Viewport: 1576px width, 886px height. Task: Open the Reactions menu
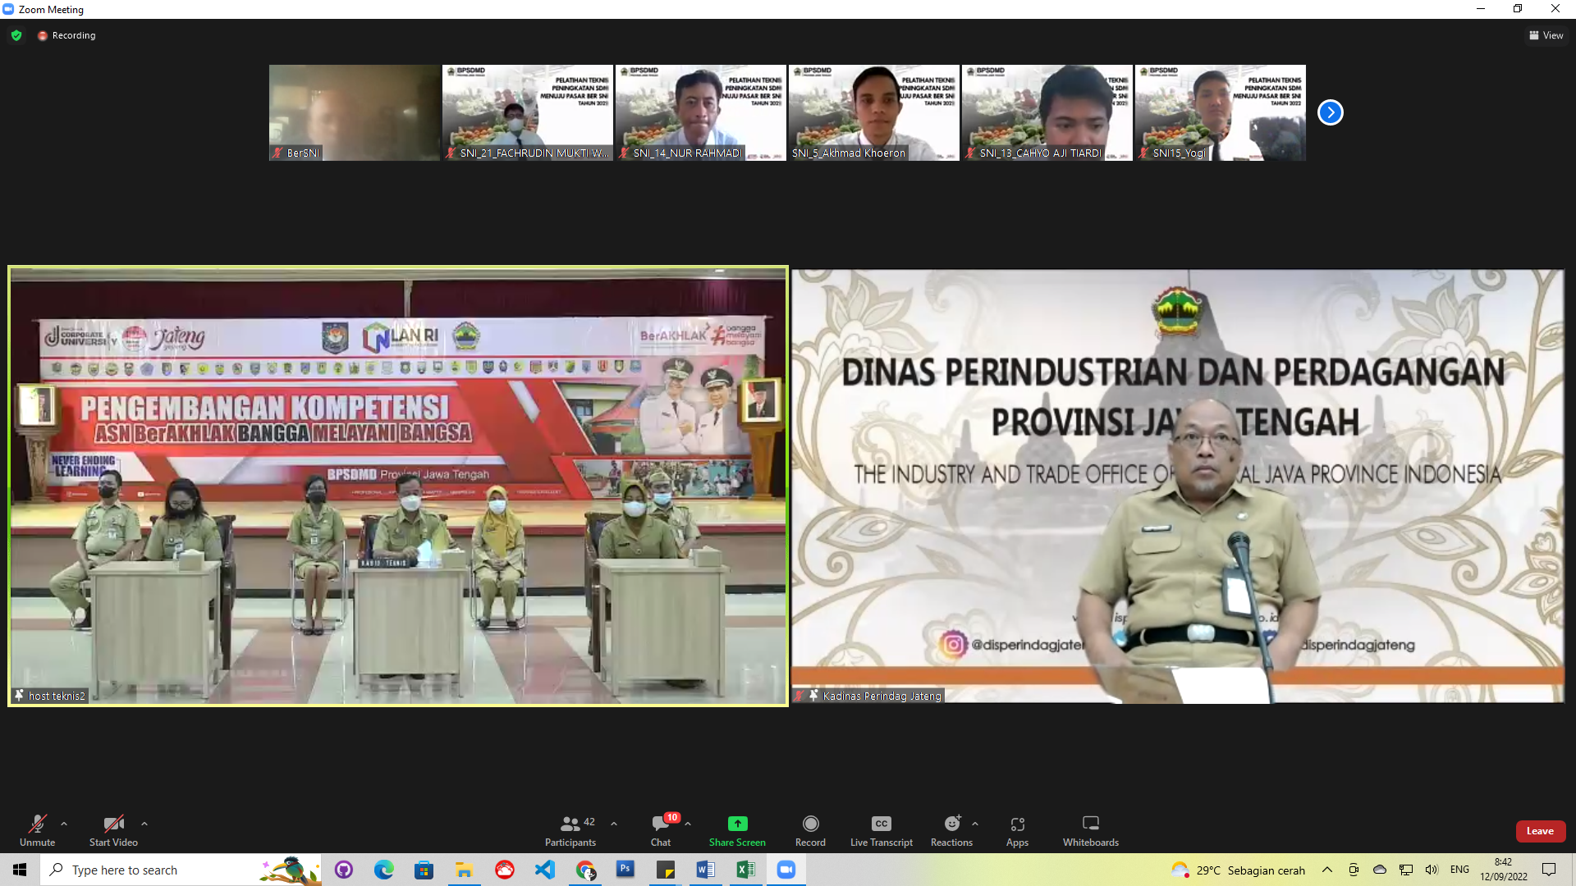tap(951, 830)
